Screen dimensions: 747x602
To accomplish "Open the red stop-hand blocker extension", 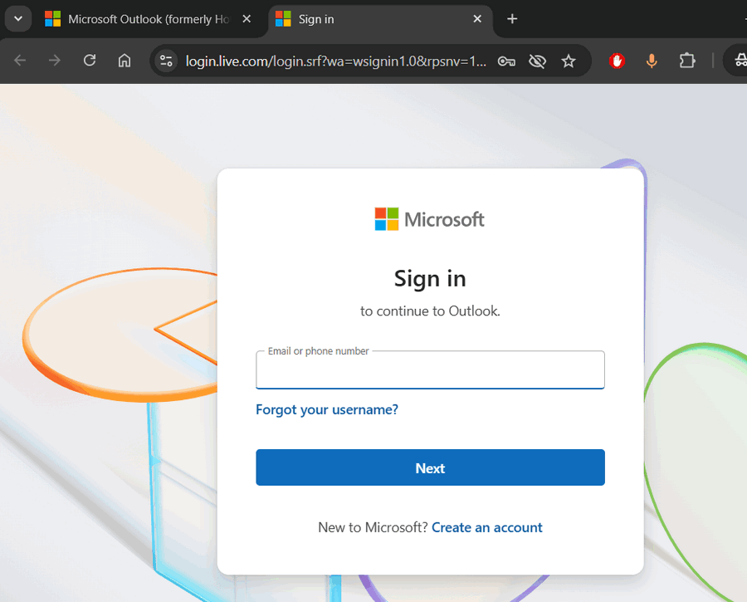I will tap(617, 61).
